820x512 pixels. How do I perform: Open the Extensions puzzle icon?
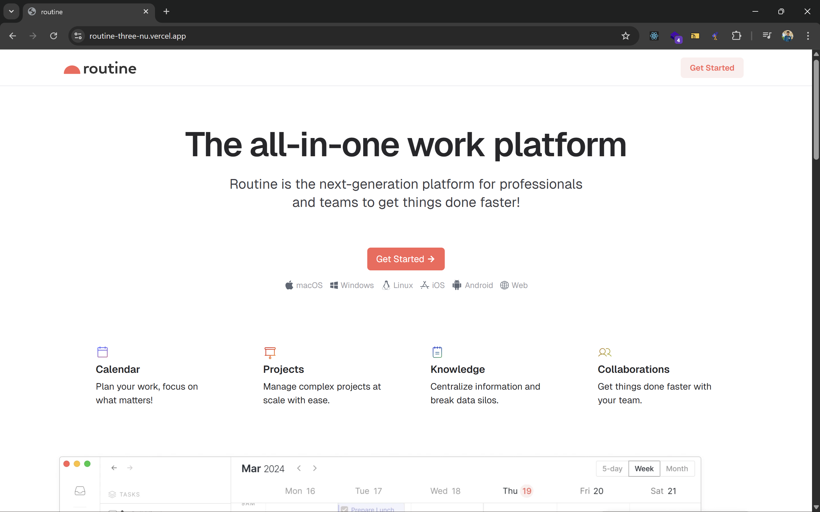click(x=736, y=36)
